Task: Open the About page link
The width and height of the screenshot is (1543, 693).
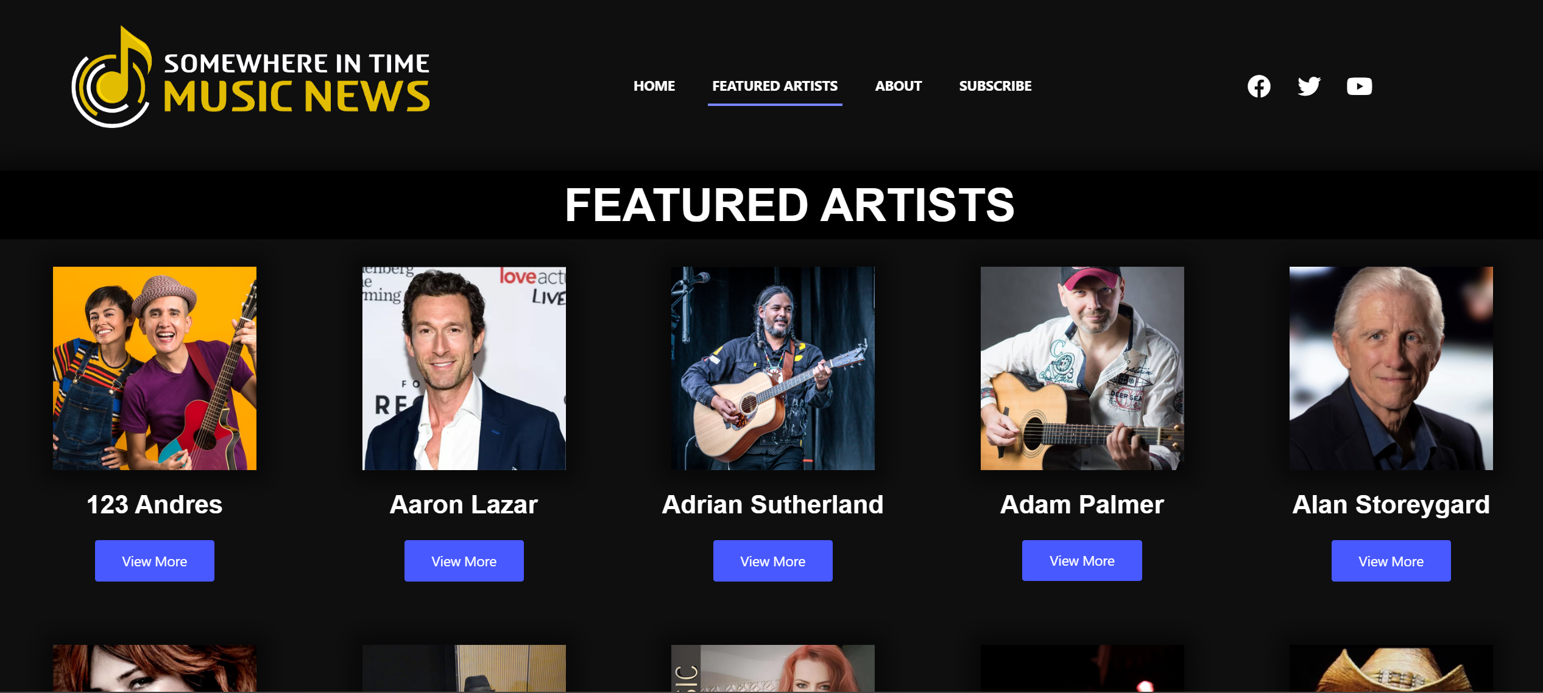Action: coord(898,86)
